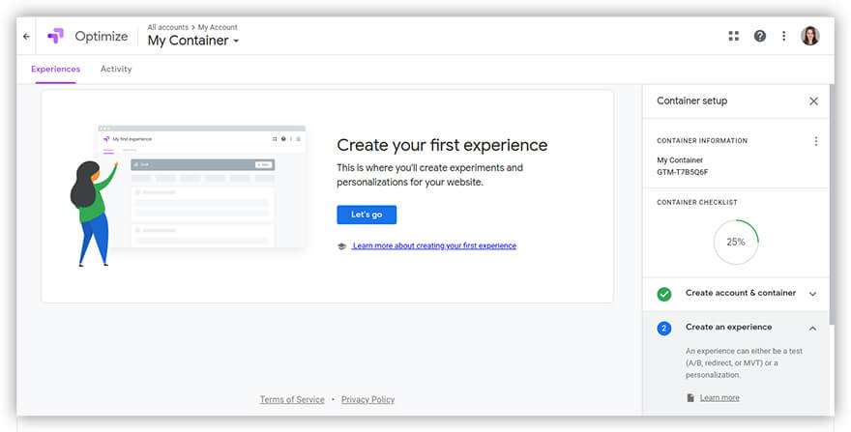The width and height of the screenshot is (851, 432).
Task: Expand Create account & container section
Action: tap(812, 294)
